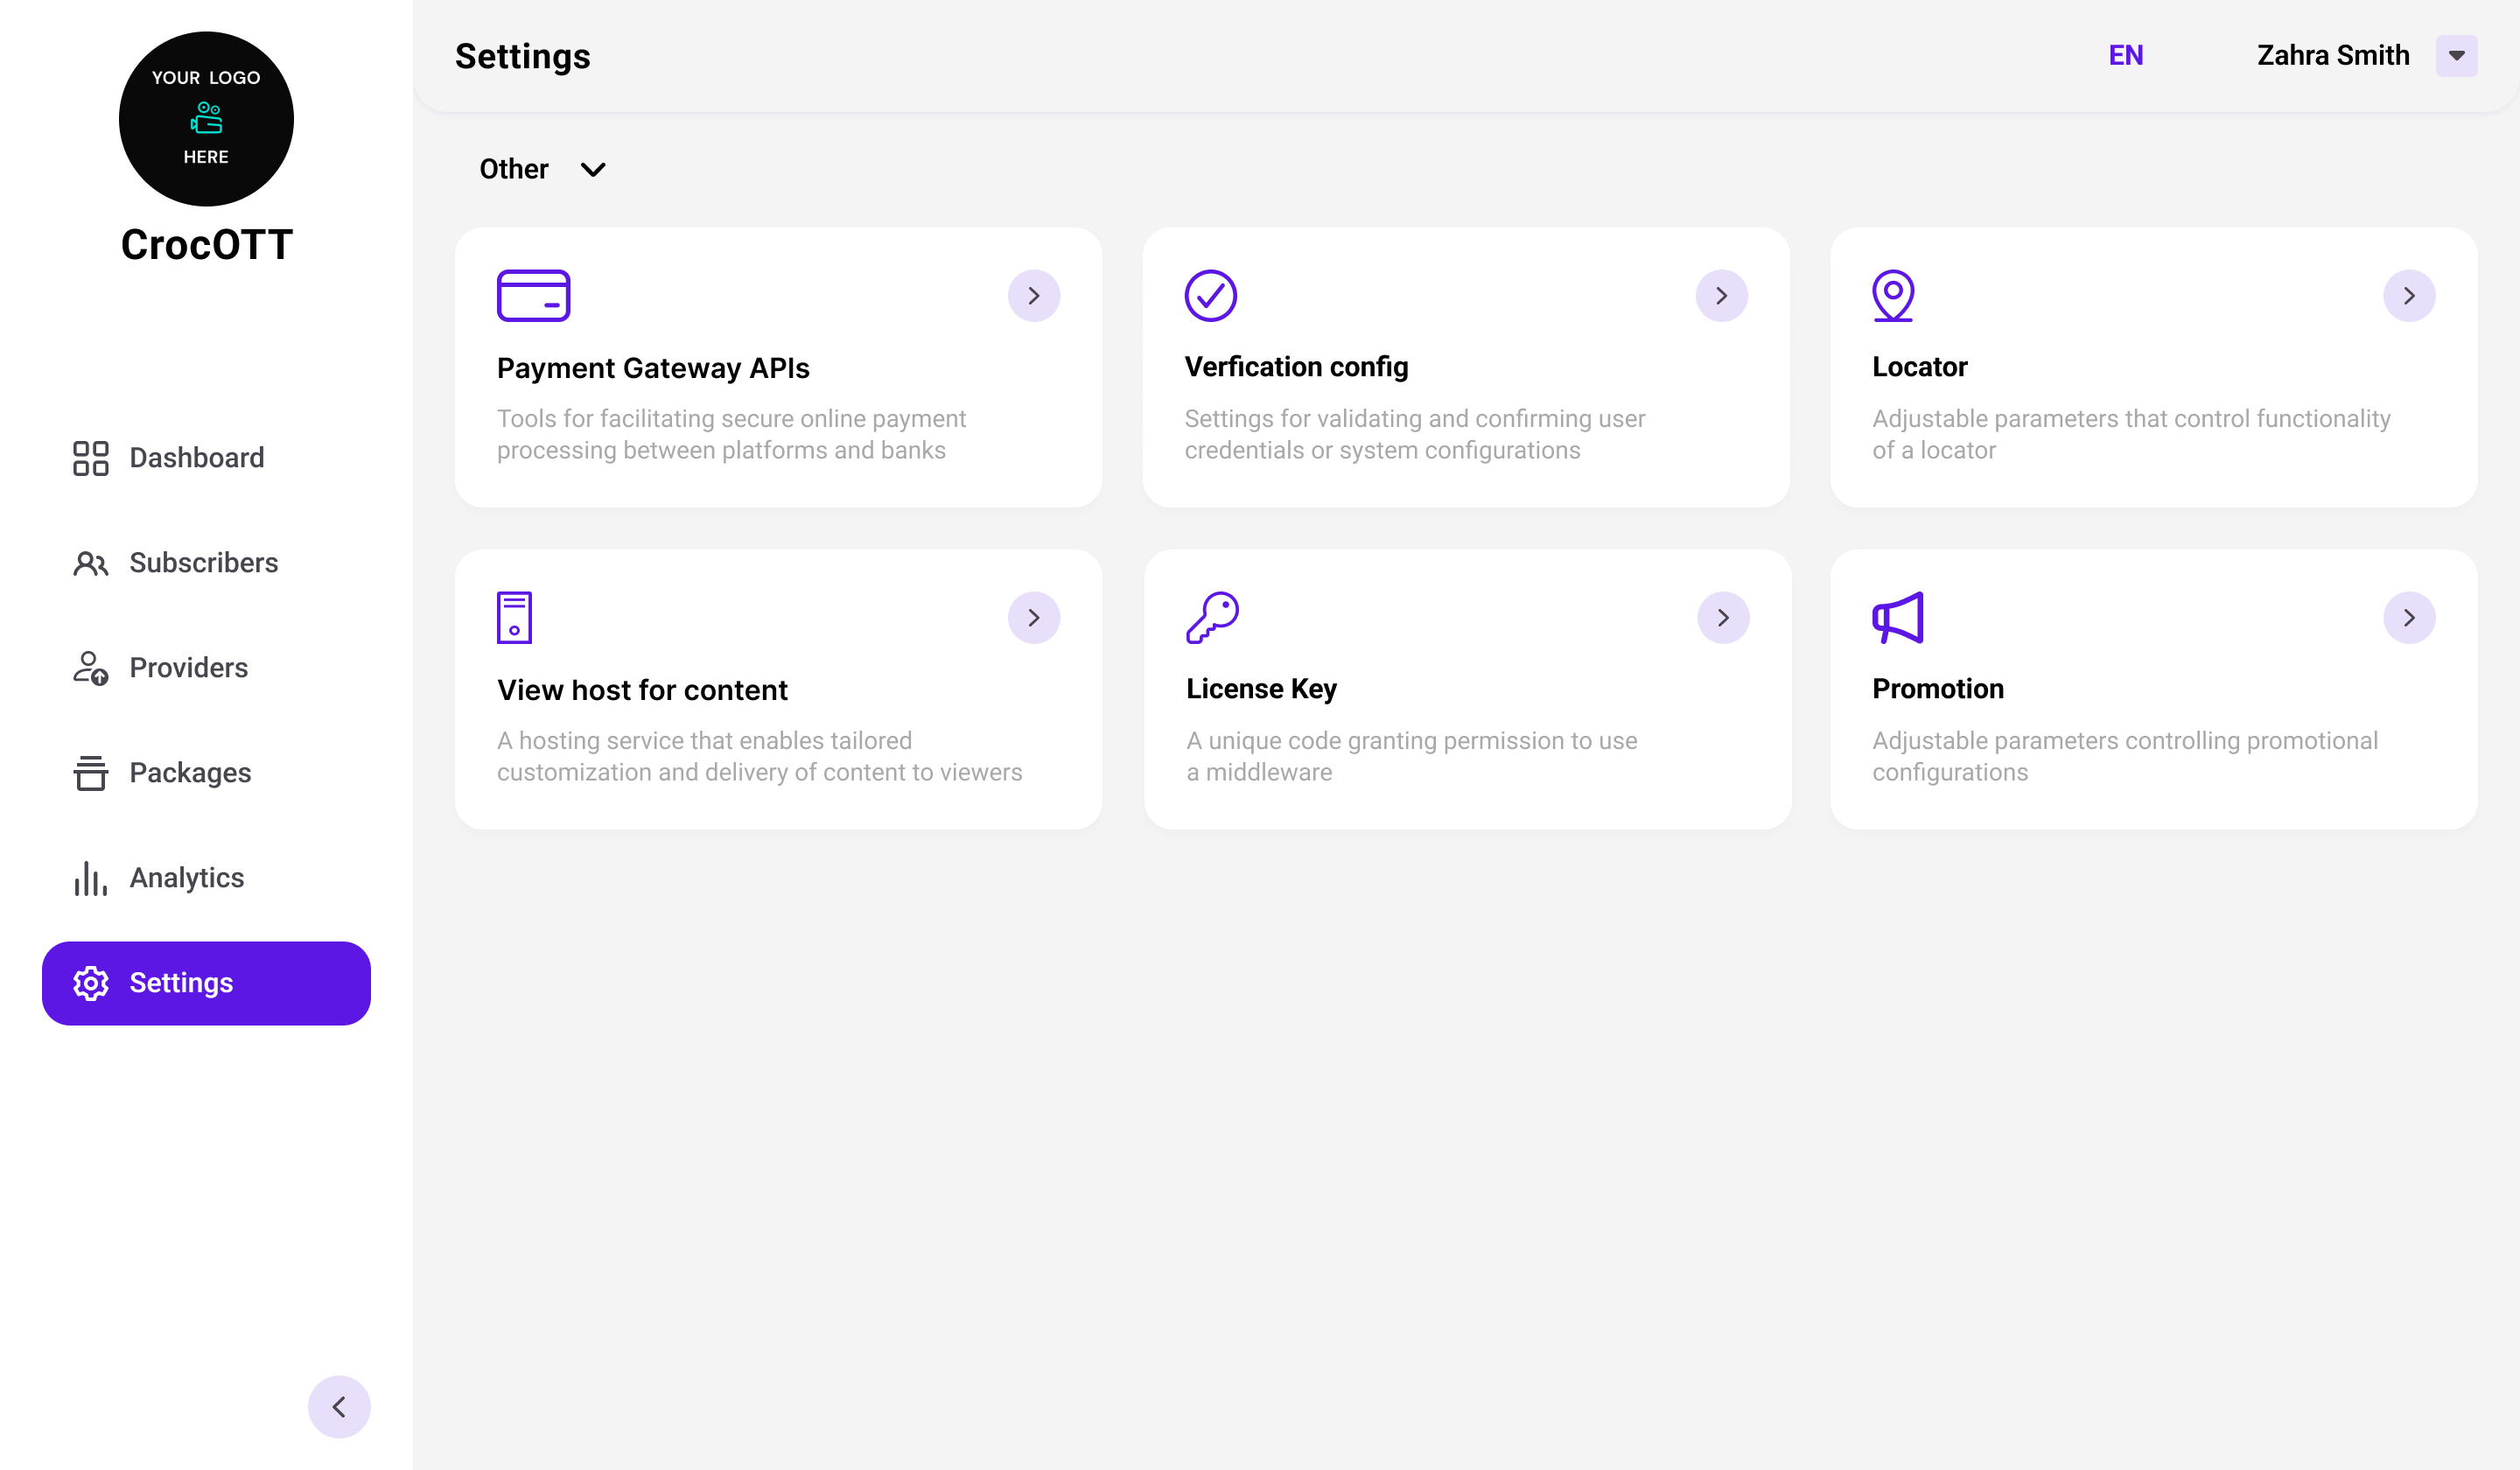Expand the Other section dropdown
This screenshot has height=1470, width=2520.
(x=593, y=169)
